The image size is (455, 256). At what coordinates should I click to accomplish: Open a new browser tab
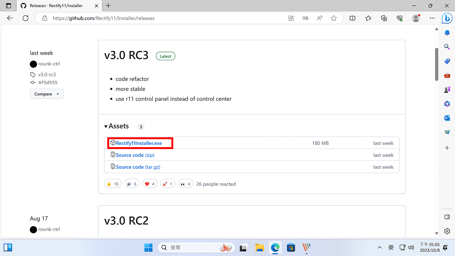(x=108, y=6)
